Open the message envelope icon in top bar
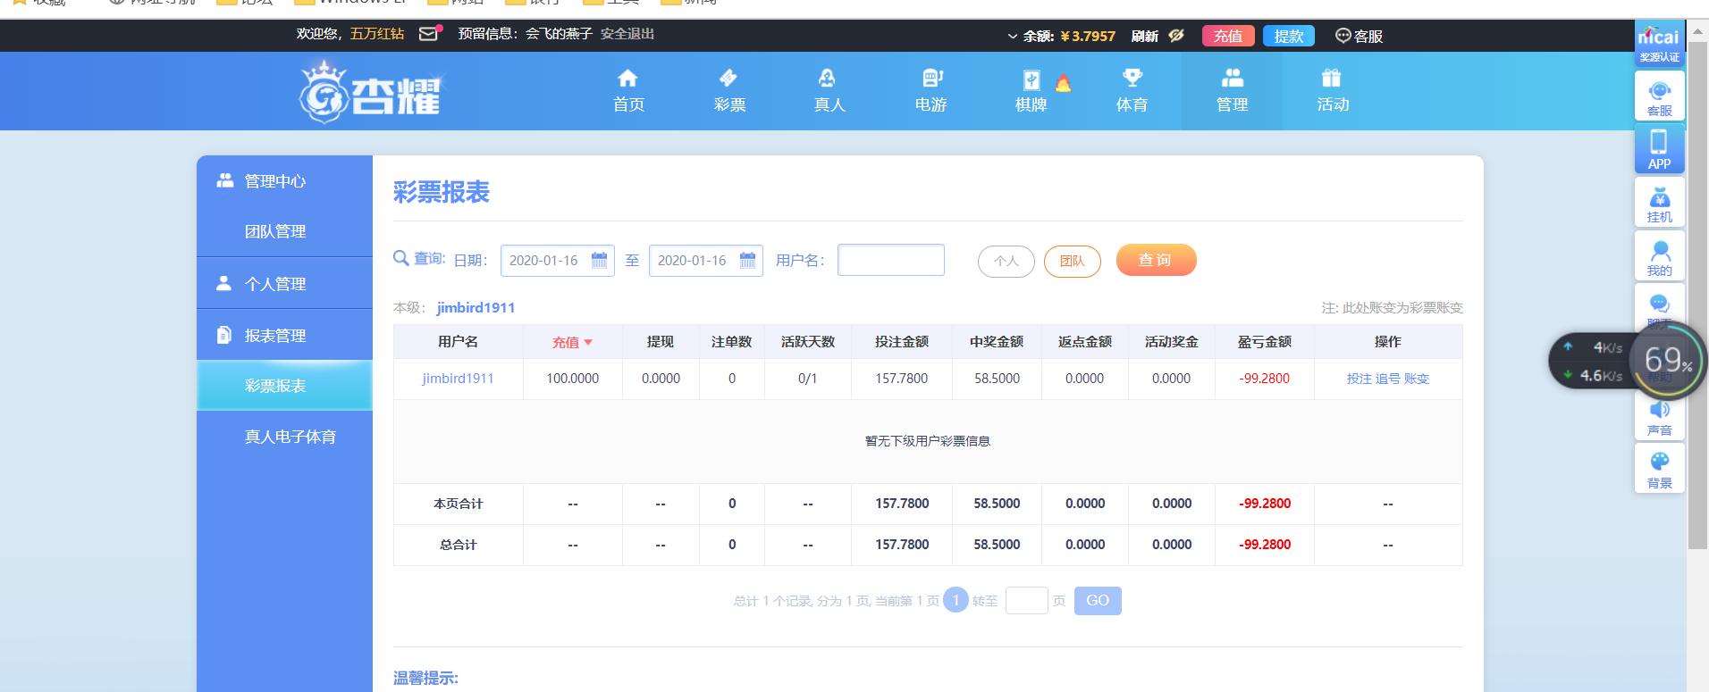 coord(430,34)
